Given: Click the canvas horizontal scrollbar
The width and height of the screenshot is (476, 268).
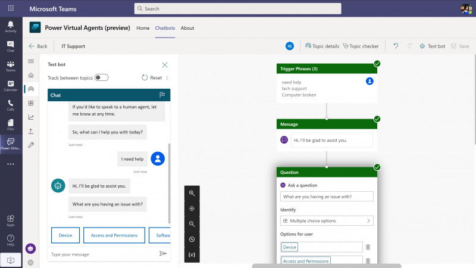Looking at the screenshot, I should (x=326, y=266).
